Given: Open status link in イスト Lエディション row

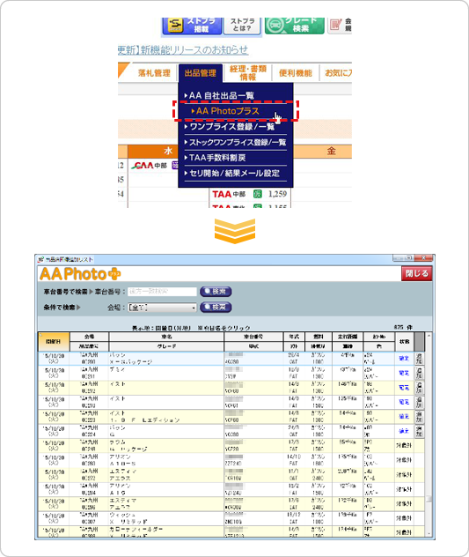Looking at the screenshot, I should [x=404, y=417].
